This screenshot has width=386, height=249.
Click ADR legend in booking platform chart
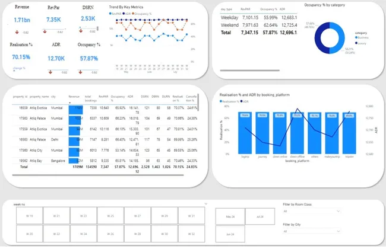click(245, 101)
